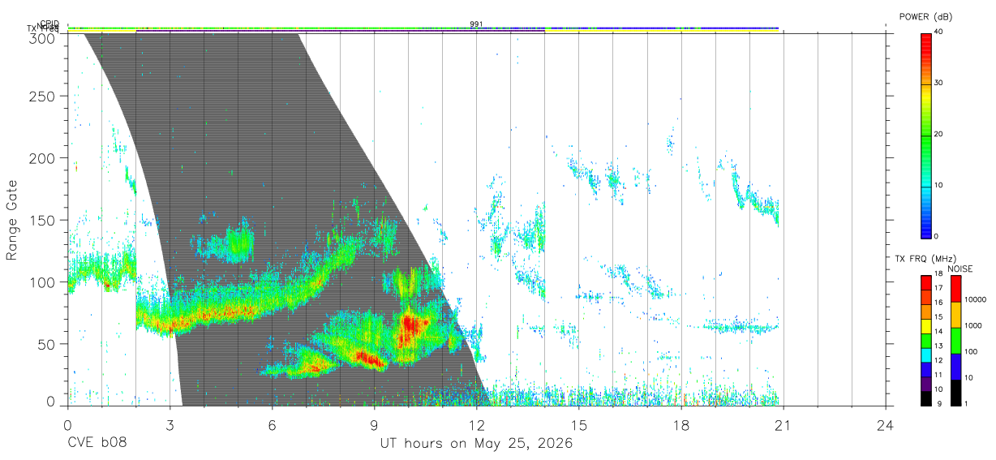Click the 9 tick on the UT hours axis
996x460 pixels.
click(x=374, y=425)
